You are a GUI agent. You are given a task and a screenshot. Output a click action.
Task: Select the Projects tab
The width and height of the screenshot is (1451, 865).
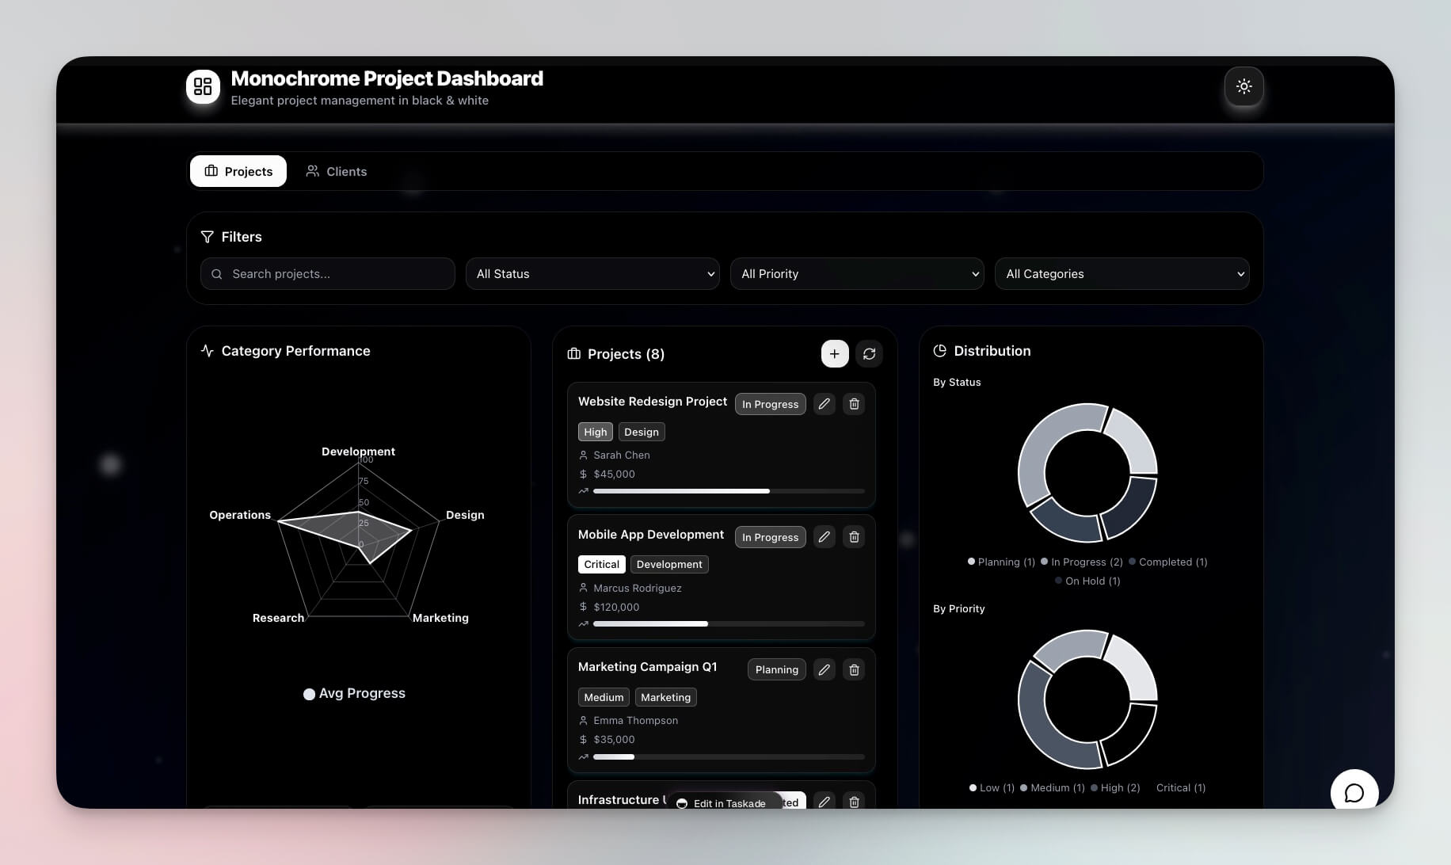(238, 171)
